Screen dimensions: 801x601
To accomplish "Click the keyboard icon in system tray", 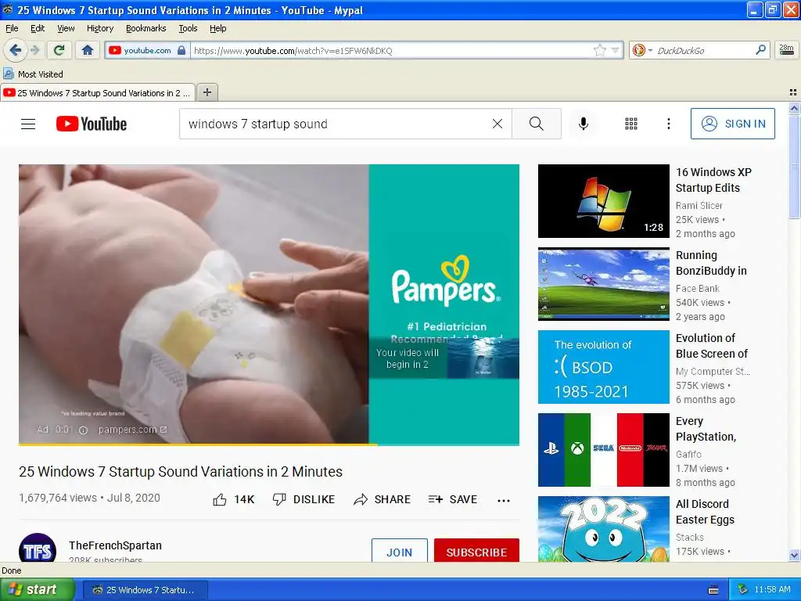I will [x=713, y=590].
